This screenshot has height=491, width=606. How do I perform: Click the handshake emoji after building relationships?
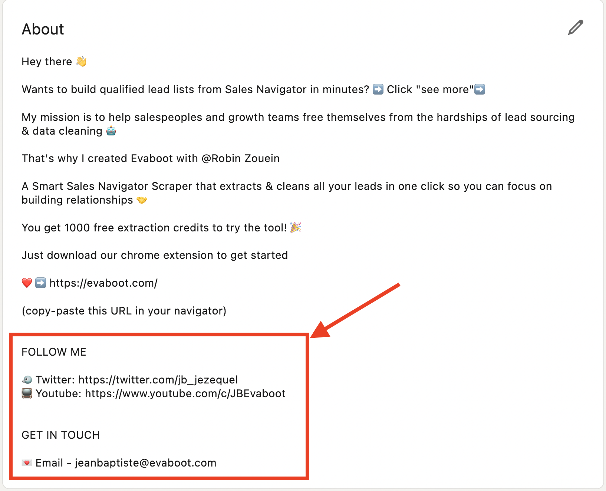142,200
